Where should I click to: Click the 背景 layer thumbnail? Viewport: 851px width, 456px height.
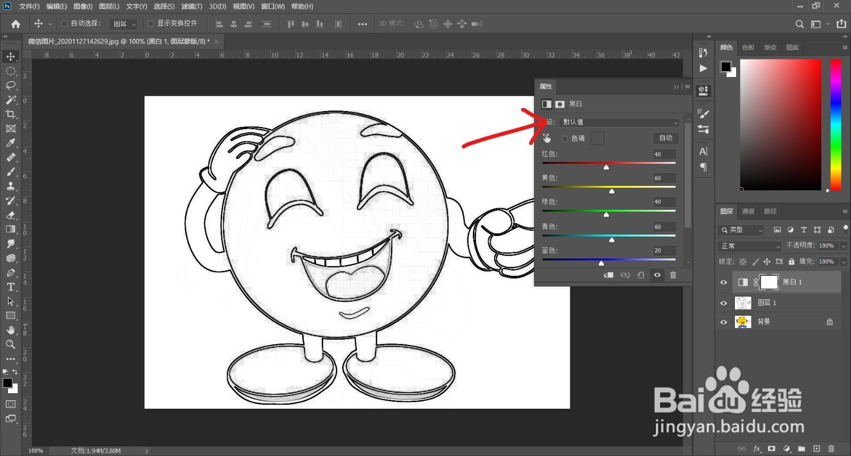pyautogui.click(x=742, y=322)
